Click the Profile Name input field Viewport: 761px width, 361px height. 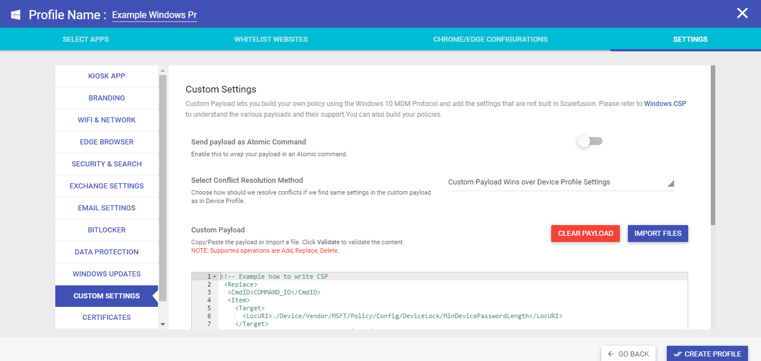click(155, 15)
